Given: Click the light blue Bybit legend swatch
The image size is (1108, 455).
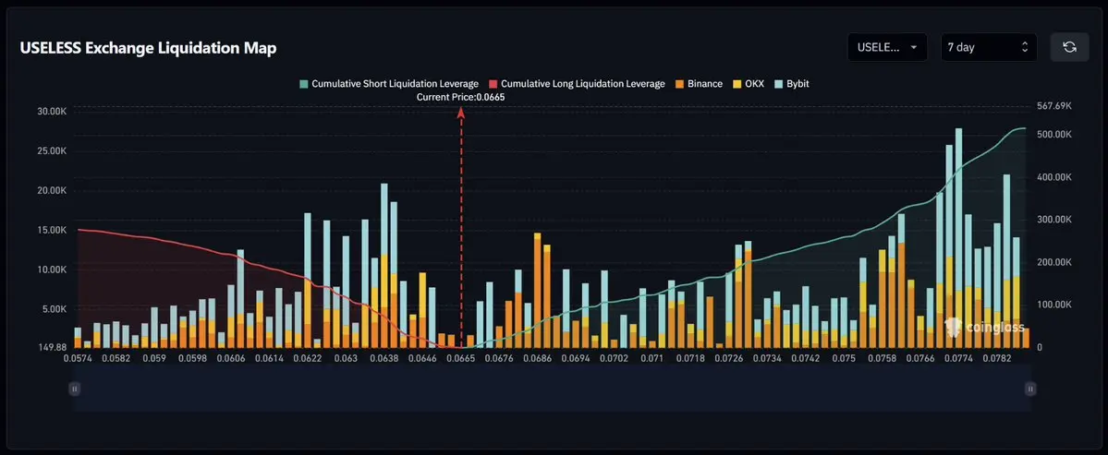Looking at the screenshot, I should coord(779,84).
